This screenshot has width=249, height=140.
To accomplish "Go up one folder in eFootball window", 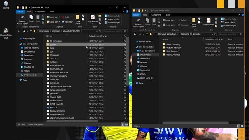I will pos(31,31).
